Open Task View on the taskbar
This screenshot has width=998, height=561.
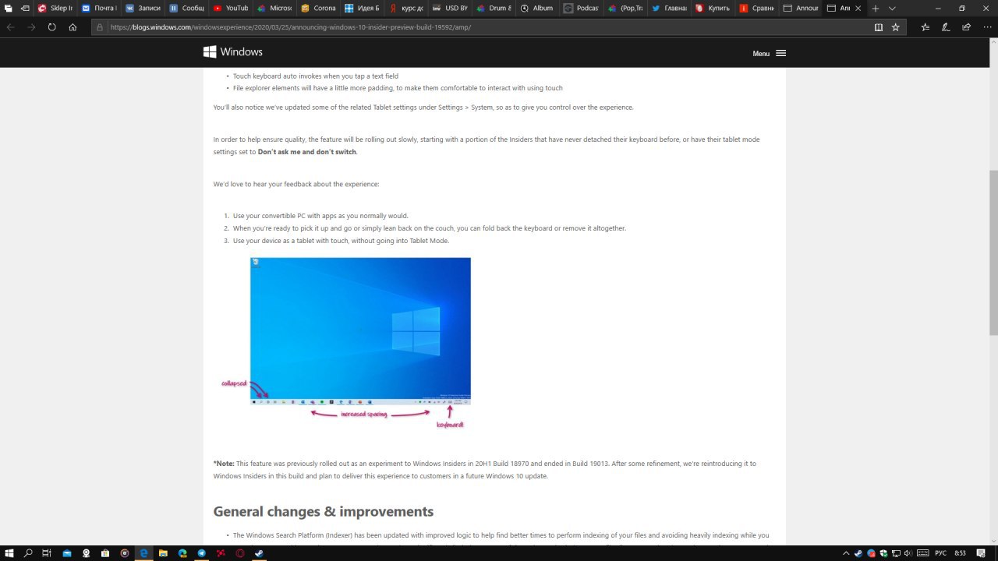47,553
